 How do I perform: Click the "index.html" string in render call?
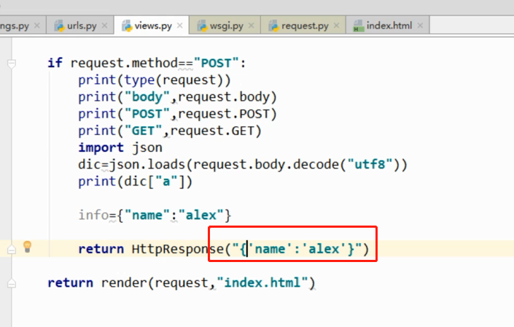click(x=262, y=282)
